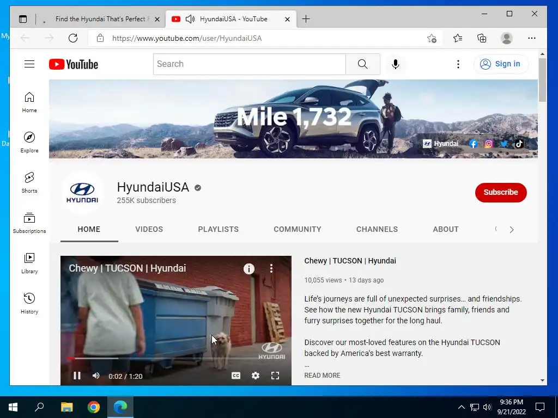Switch to the ABOUT tab
The height and width of the screenshot is (418, 558).
coord(446,229)
